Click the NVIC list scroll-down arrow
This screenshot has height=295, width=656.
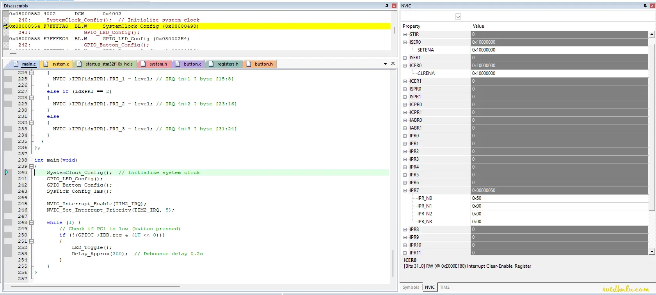[652, 252]
